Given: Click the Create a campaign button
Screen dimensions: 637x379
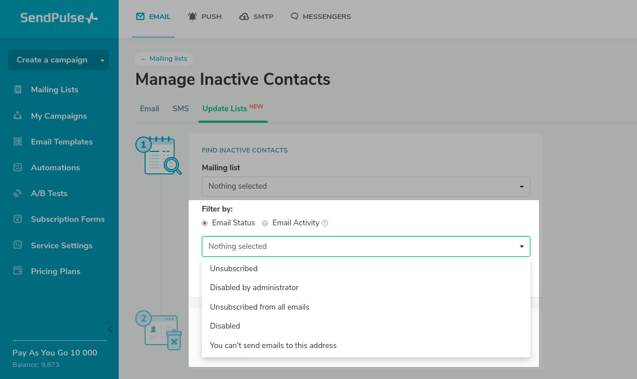Looking at the screenshot, I should (52, 60).
